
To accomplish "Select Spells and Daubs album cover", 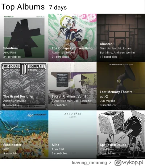I will click(x=121, y=134).
